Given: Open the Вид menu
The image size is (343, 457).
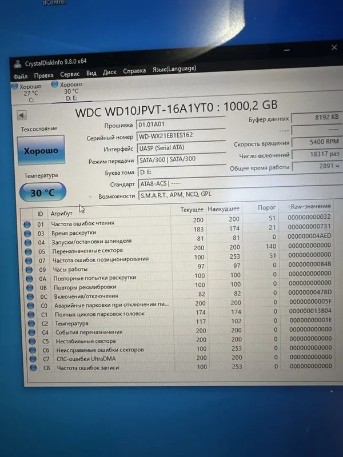Looking at the screenshot, I should 91,73.
